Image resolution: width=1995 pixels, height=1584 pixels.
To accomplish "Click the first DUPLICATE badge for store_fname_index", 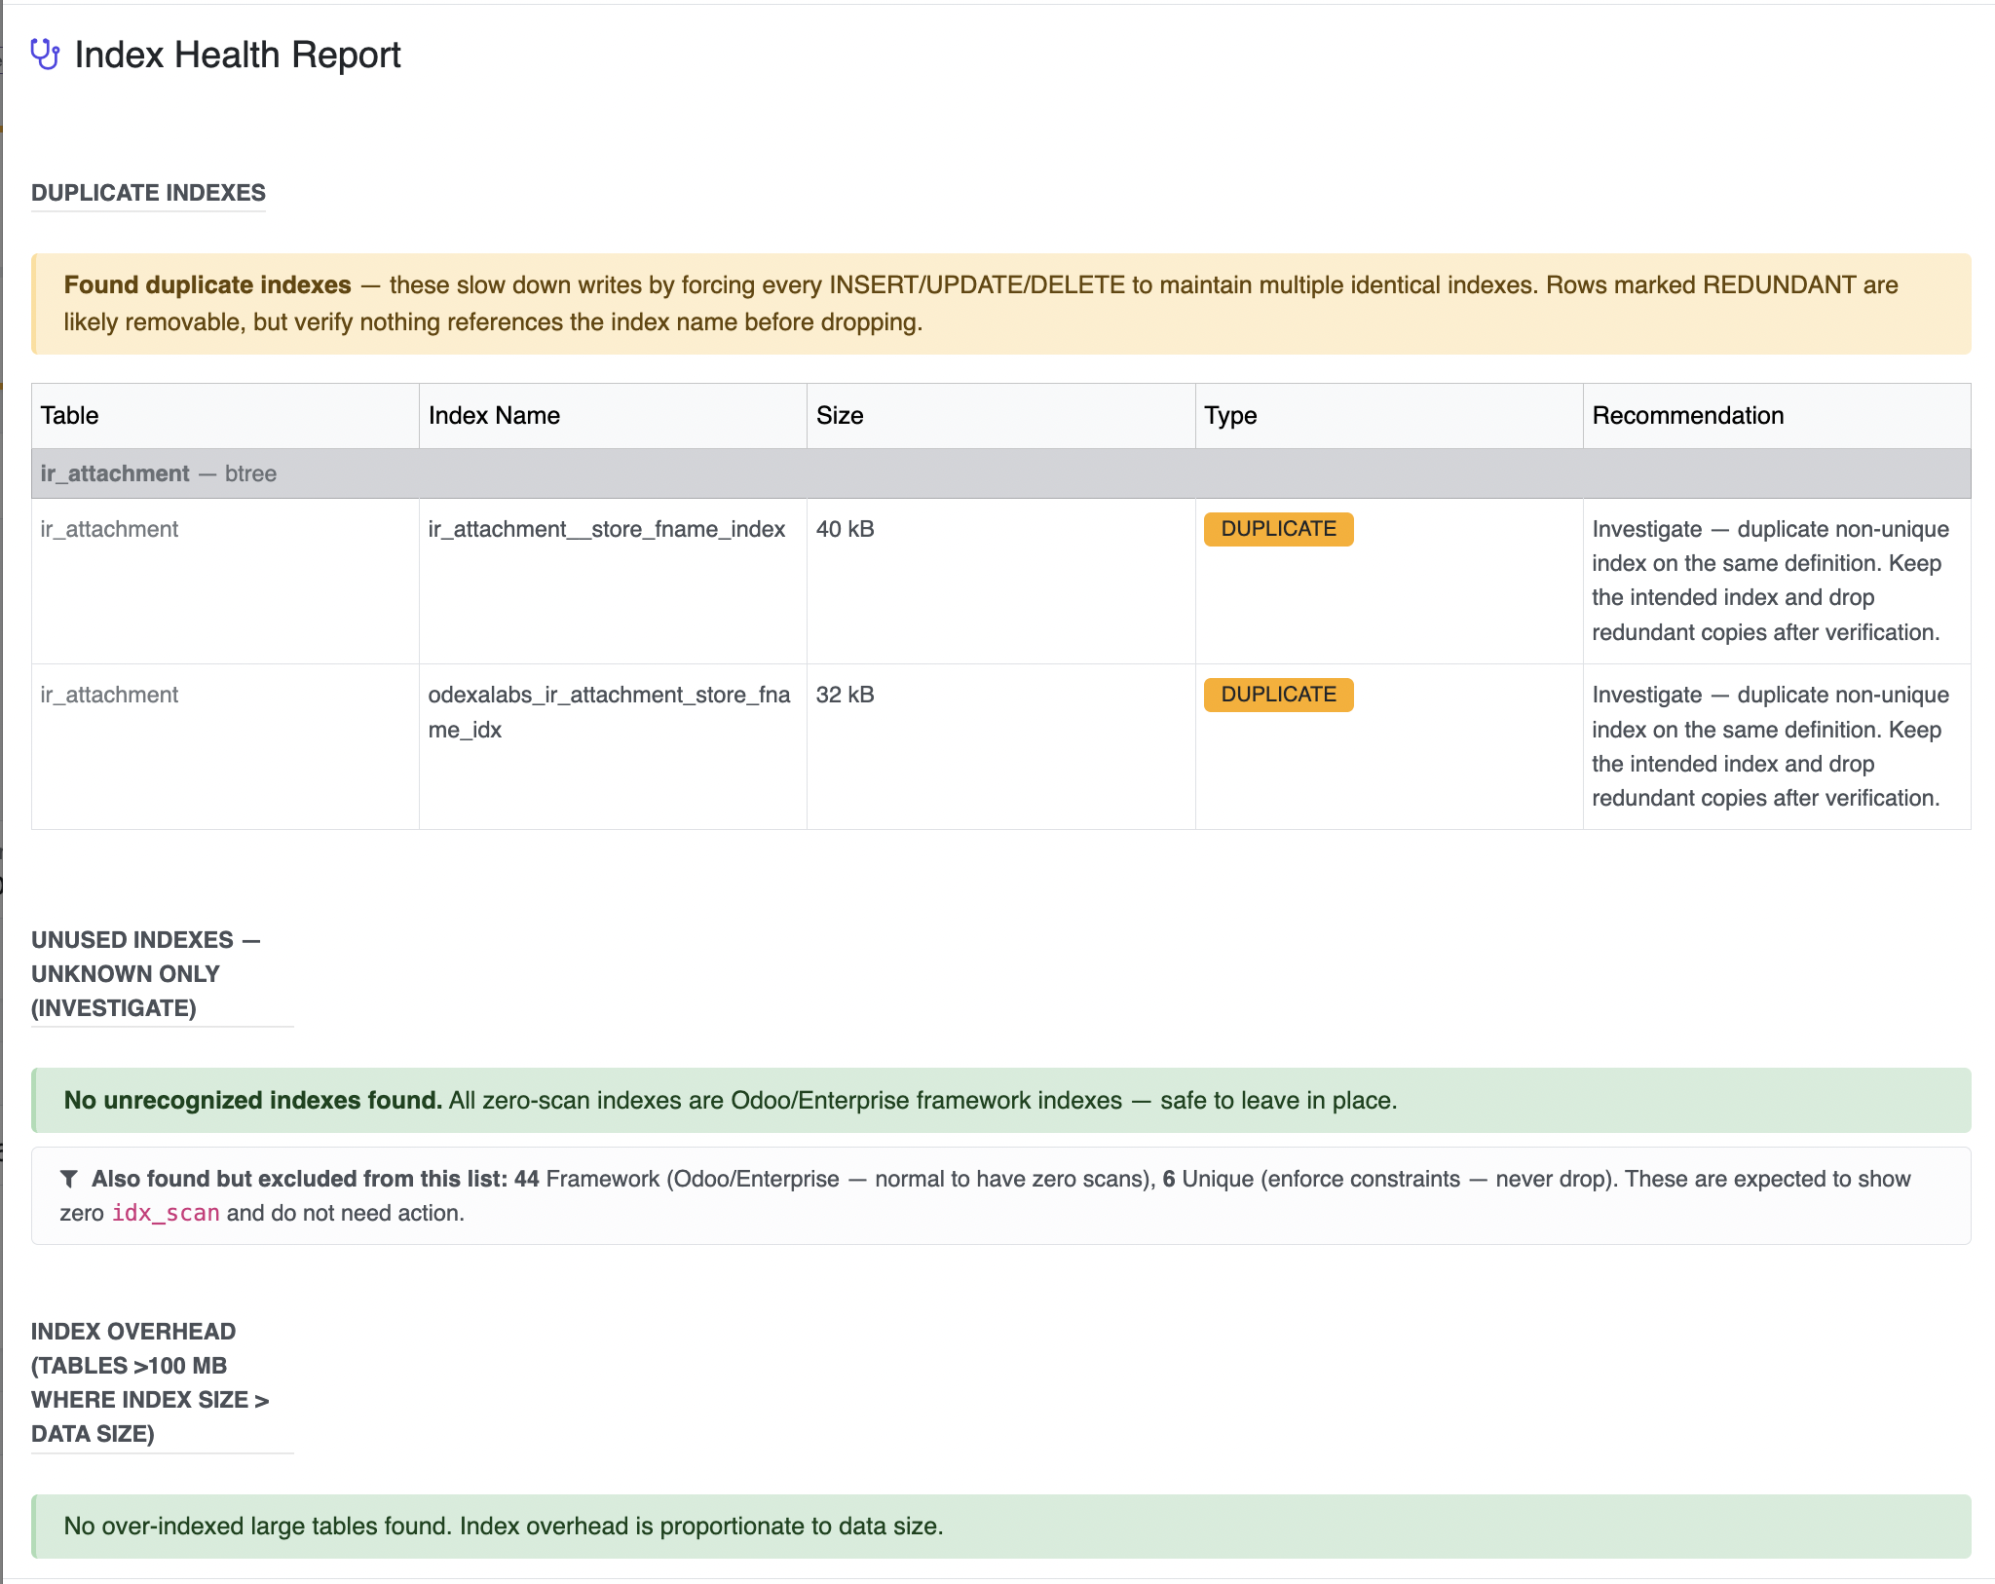I will point(1278,529).
